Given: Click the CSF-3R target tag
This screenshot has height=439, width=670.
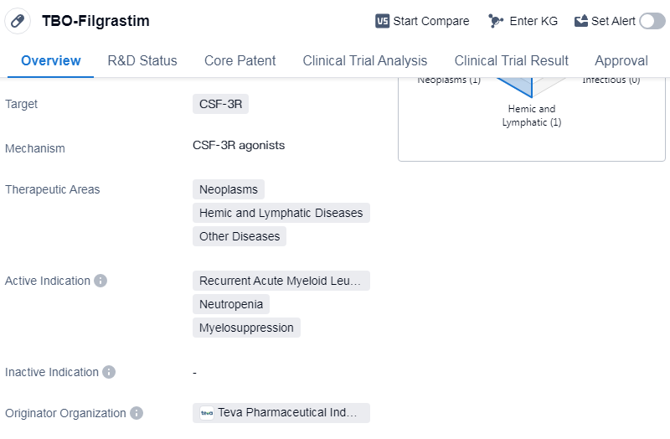Looking at the screenshot, I should click(220, 104).
